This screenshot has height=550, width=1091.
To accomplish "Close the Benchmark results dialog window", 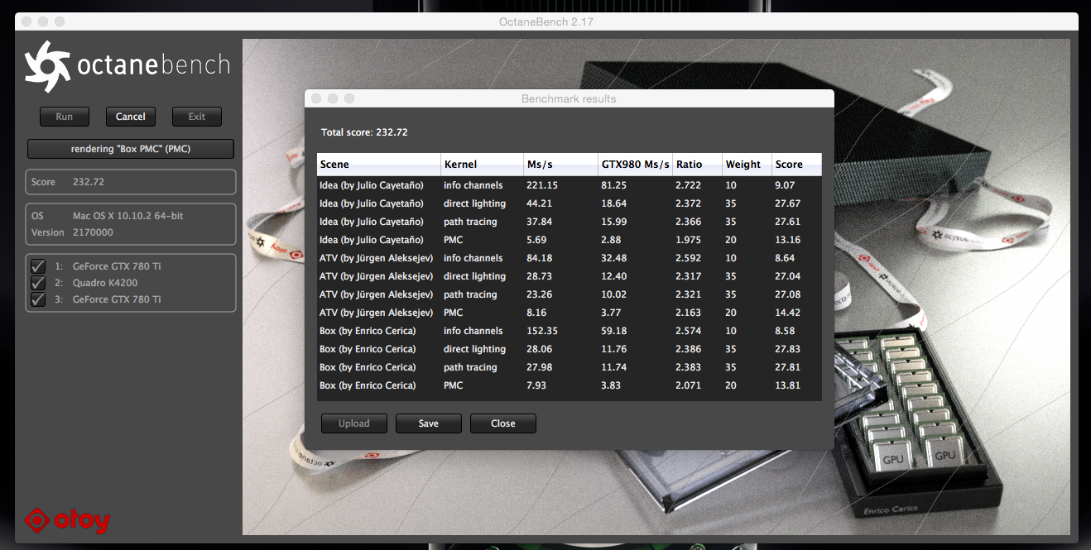I will click(316, 98).
